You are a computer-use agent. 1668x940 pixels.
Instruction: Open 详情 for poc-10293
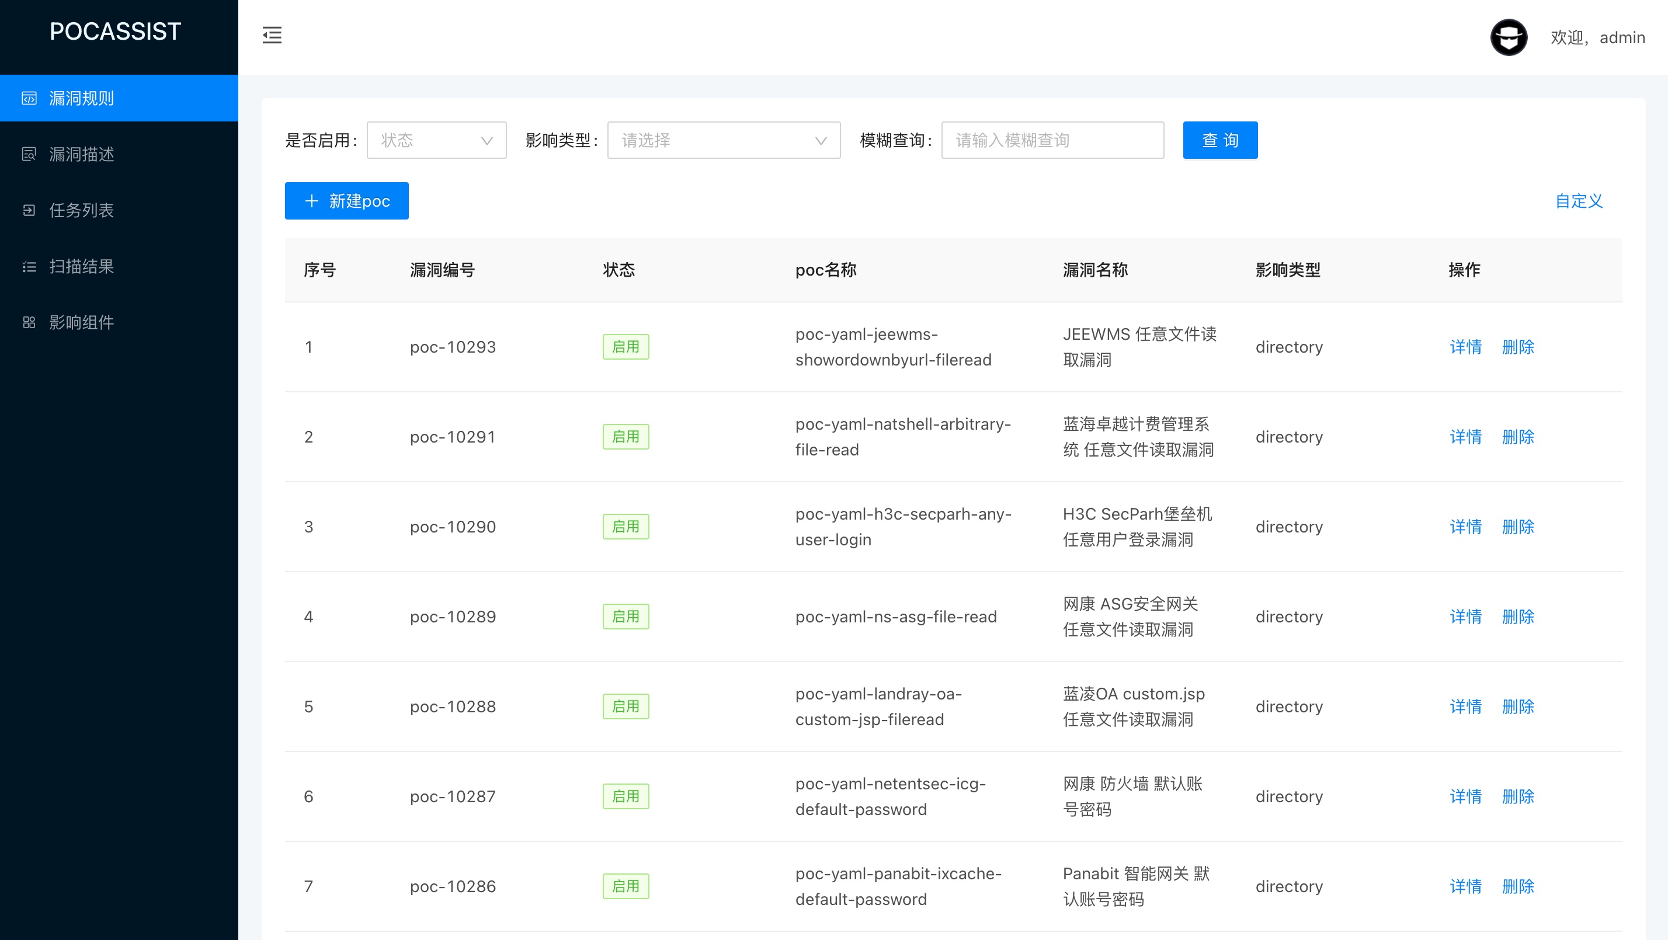pyautogui.click(x=1465, y=347)
